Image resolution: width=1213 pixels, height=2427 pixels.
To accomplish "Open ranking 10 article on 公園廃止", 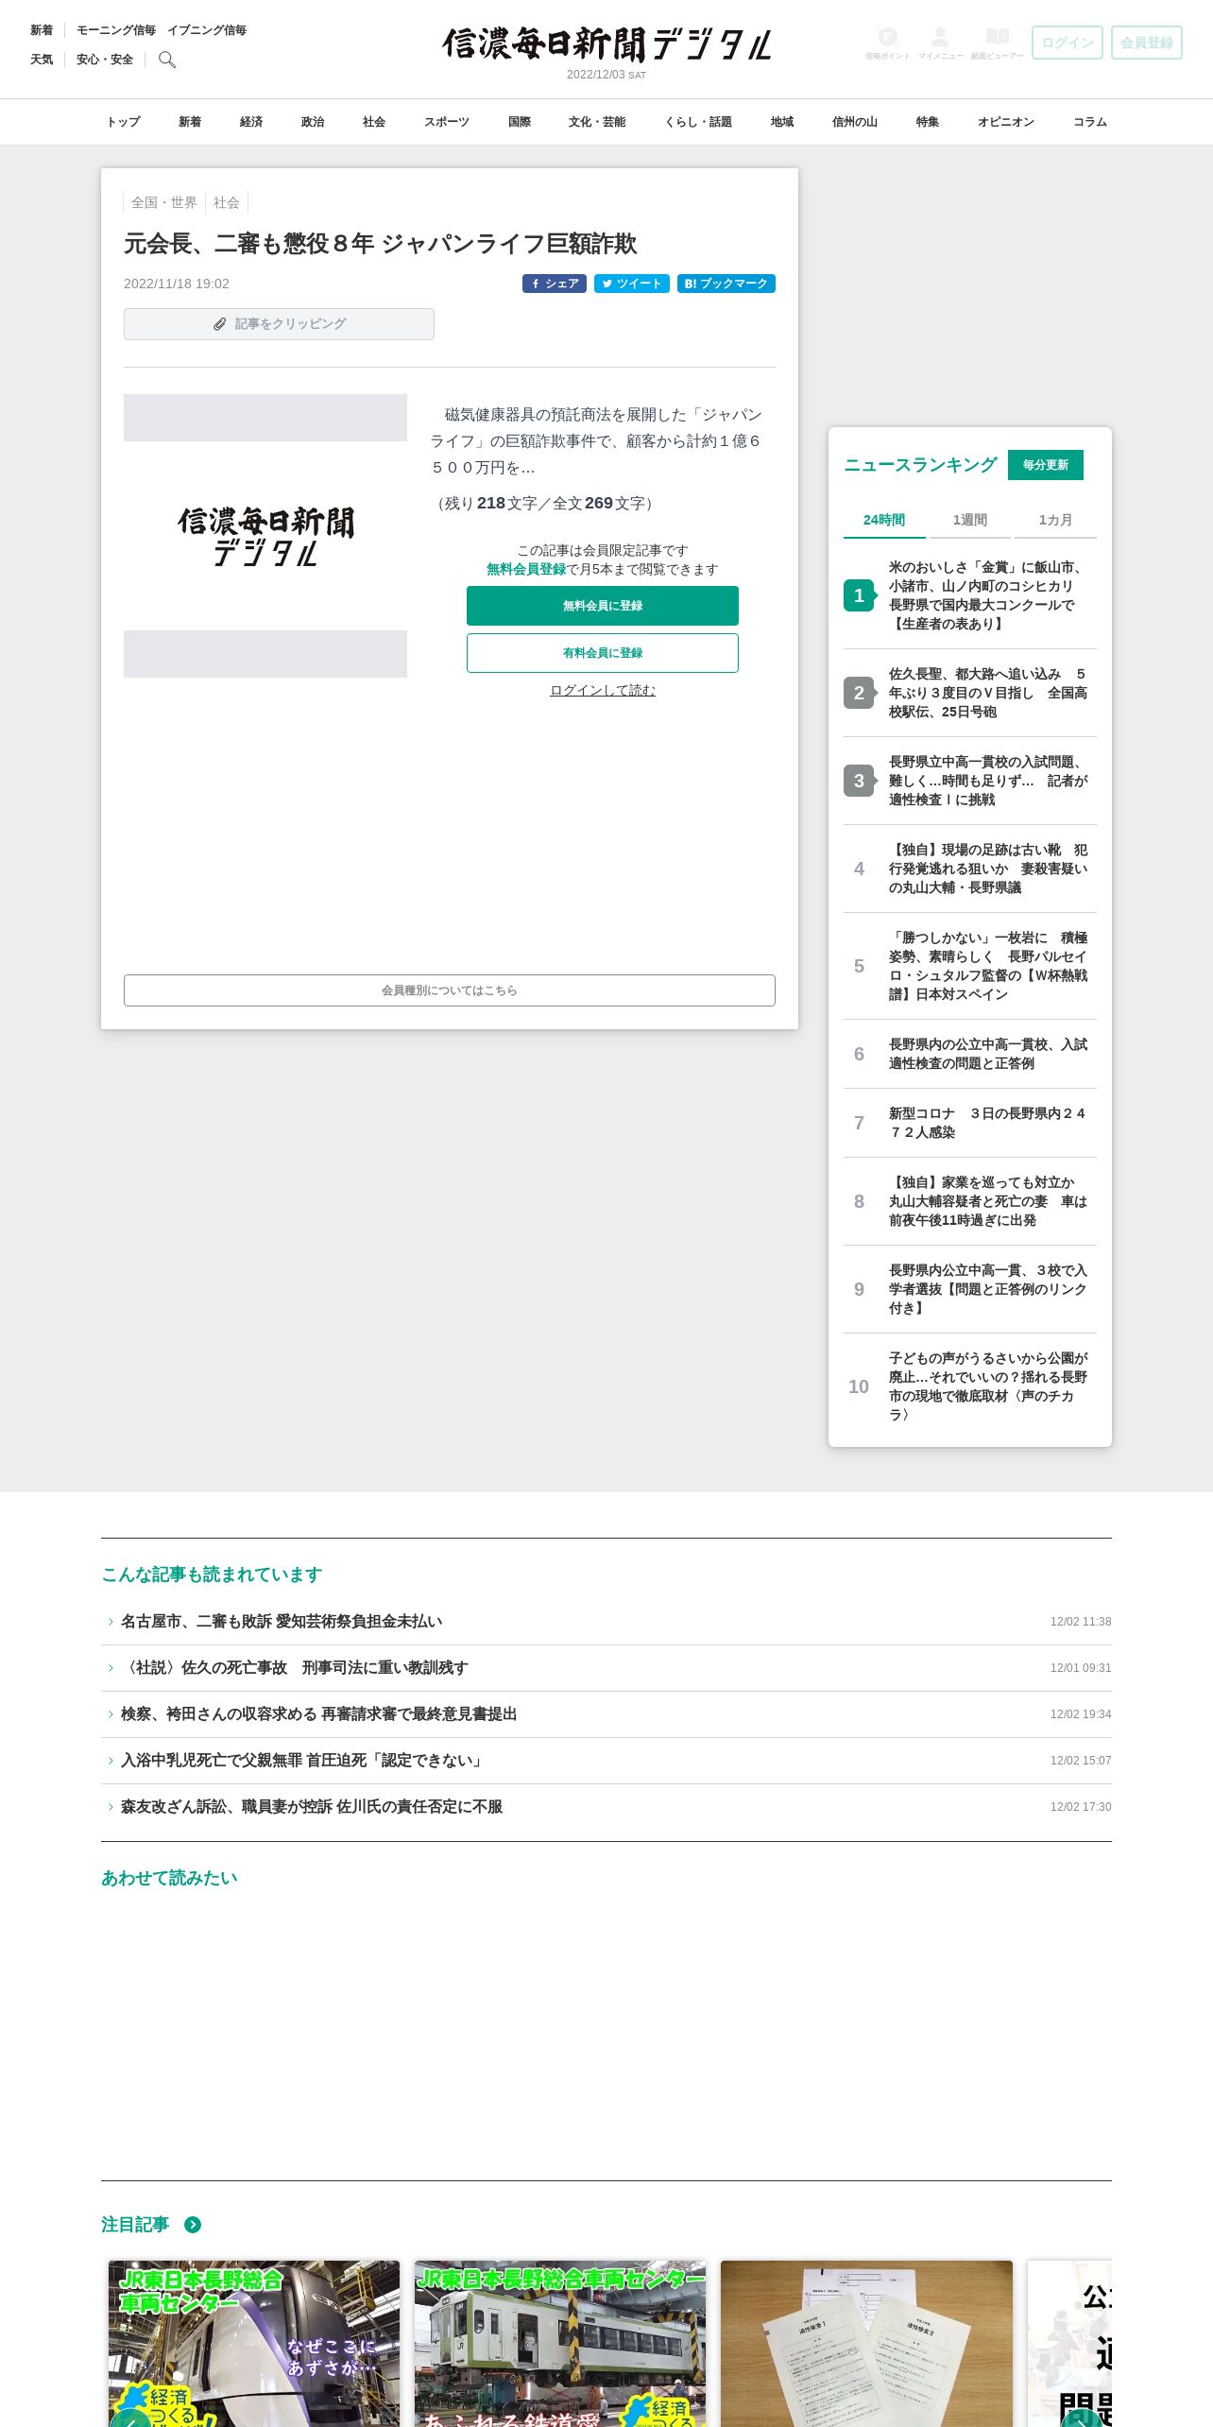I will tap(970, 1386).
